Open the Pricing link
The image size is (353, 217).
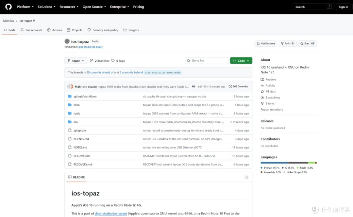point(139,7)
